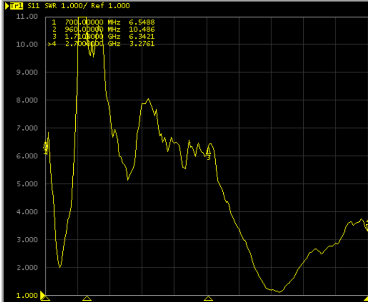Image resolution: width=368 pixels, height=302 pixels.
Task: Click the 8.000 y-axis label
Action: tap(27, 100)
